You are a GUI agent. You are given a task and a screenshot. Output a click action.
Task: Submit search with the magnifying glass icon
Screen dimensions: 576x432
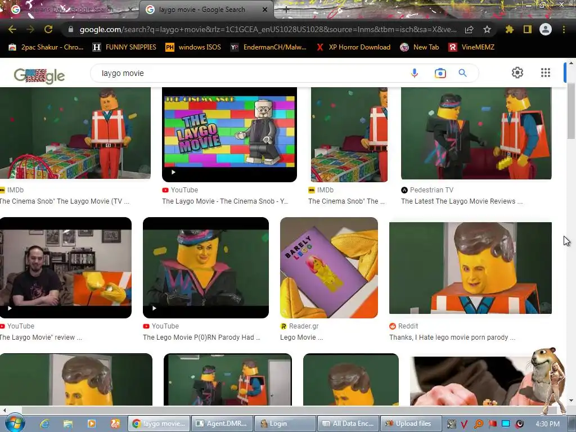click(x=463, y=73)
